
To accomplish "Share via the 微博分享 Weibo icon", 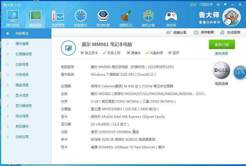I will 176,32.
